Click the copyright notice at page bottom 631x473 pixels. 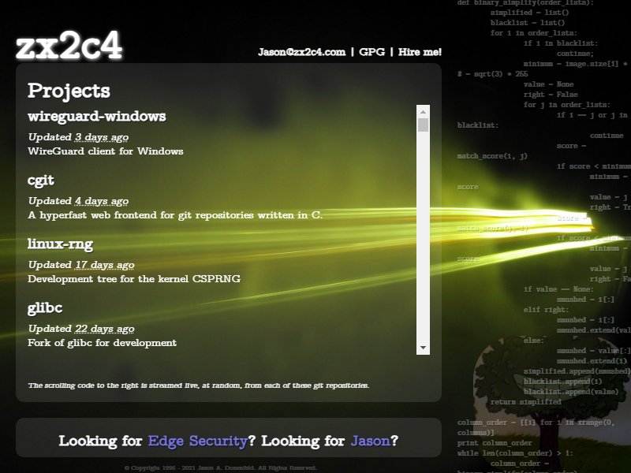221,467
